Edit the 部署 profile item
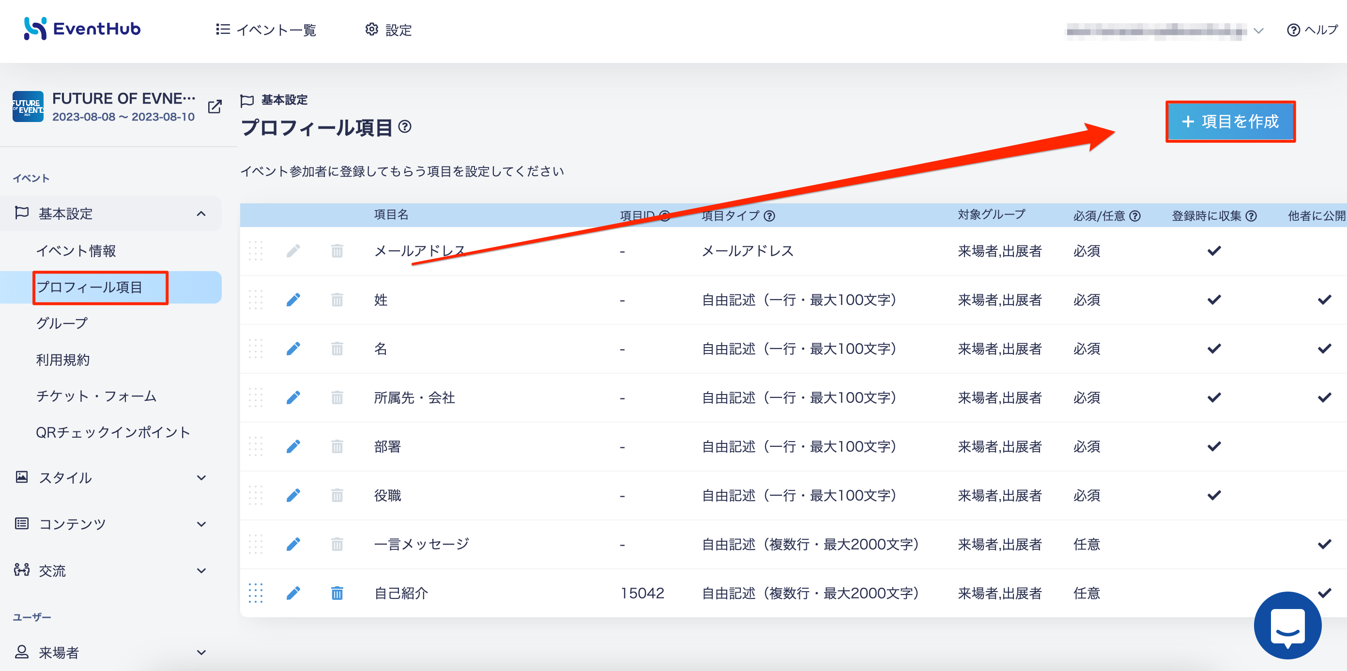This screenshot has width=1347, height=671. [x=293, y=447]
